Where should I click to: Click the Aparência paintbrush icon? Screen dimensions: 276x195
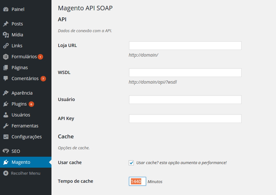click(6, 93)
